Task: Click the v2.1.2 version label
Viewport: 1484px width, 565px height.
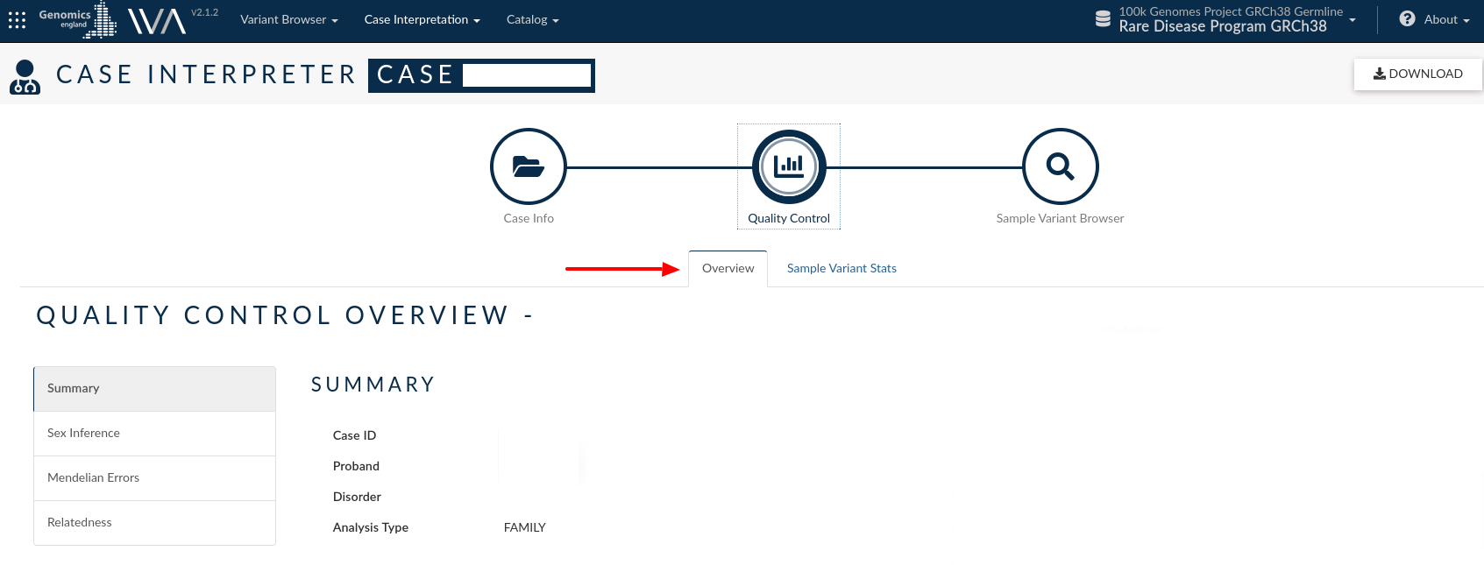Action: point(205,12)
